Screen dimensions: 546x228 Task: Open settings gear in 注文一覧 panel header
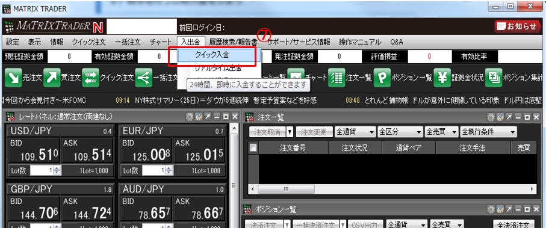point(491,117)
